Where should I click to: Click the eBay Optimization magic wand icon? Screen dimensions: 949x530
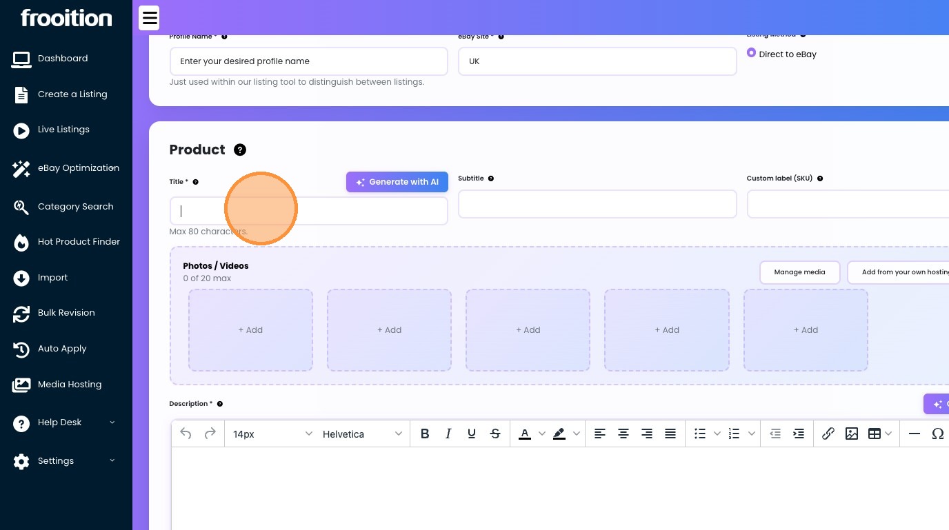tap(21, 169)
